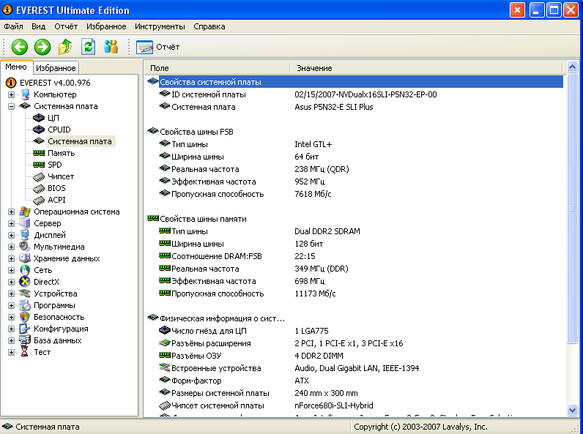This screenshot has height=434, width=583.
Task: Click the vertical scrollbar thumb
Action: point(572,209)
